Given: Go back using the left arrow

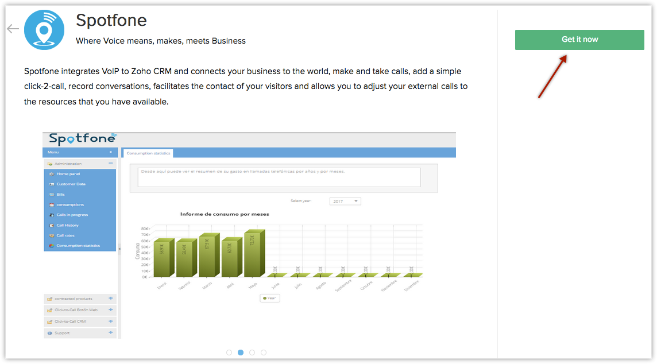Looking at the screenshot, I should [x=13, y=29].
